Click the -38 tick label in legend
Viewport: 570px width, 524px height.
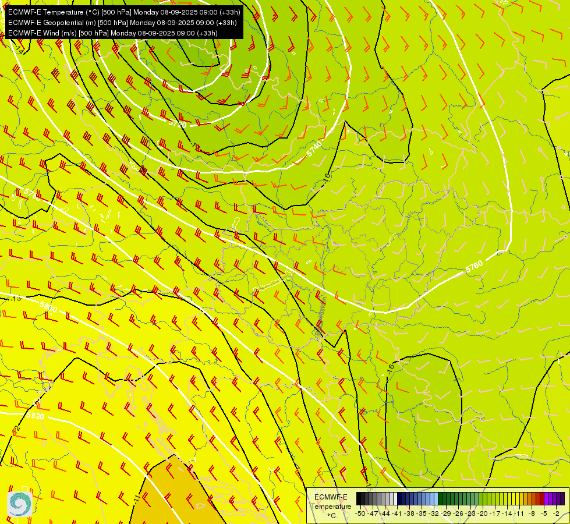[409, 514]
